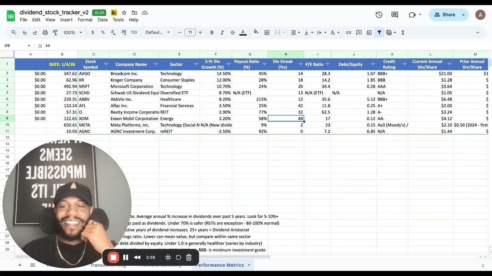Stop the screen recording

pyautogui.click(x=113, y=257)
